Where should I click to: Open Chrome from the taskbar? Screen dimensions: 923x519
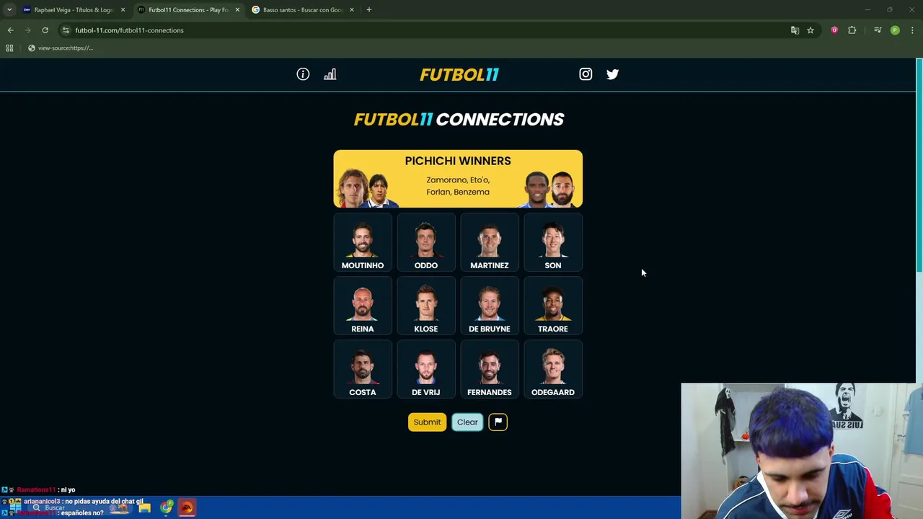(x=166, y=507)
